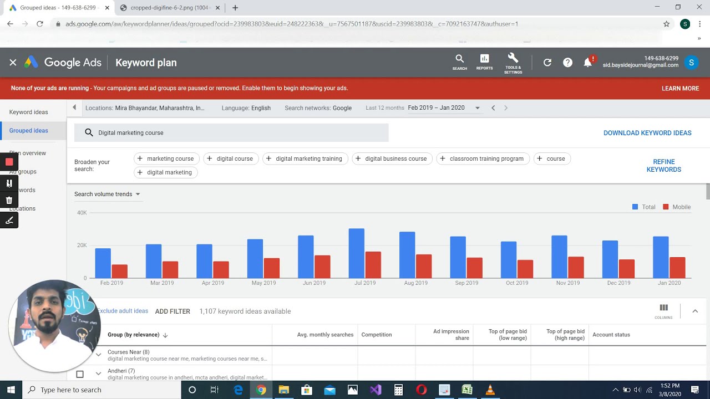Screen dimensions: 710x399
Task: Open the account avatar S in Google Ads header
Action: click(691, 63)
